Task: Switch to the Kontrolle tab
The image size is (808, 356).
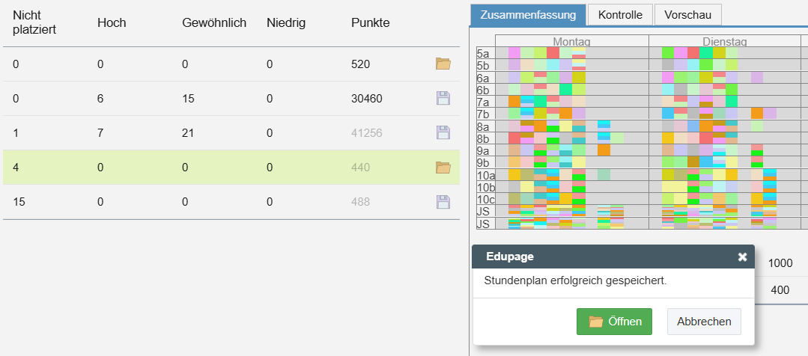Action: 620,15
